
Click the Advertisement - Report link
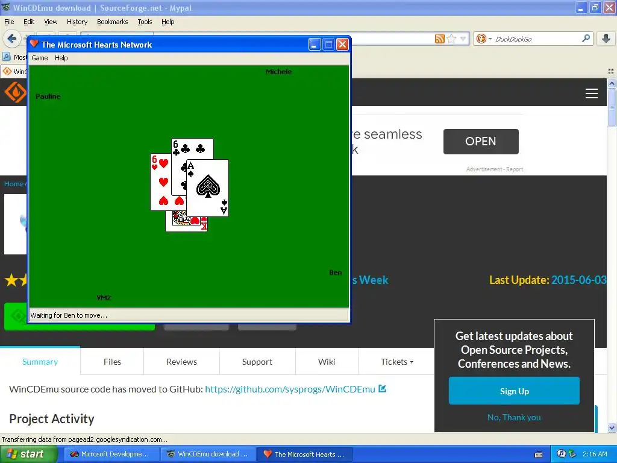pyautogui.click(x=495, y=169)
